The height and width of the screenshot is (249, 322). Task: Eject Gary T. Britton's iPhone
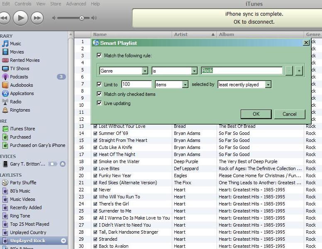click(x=63, y=164)
